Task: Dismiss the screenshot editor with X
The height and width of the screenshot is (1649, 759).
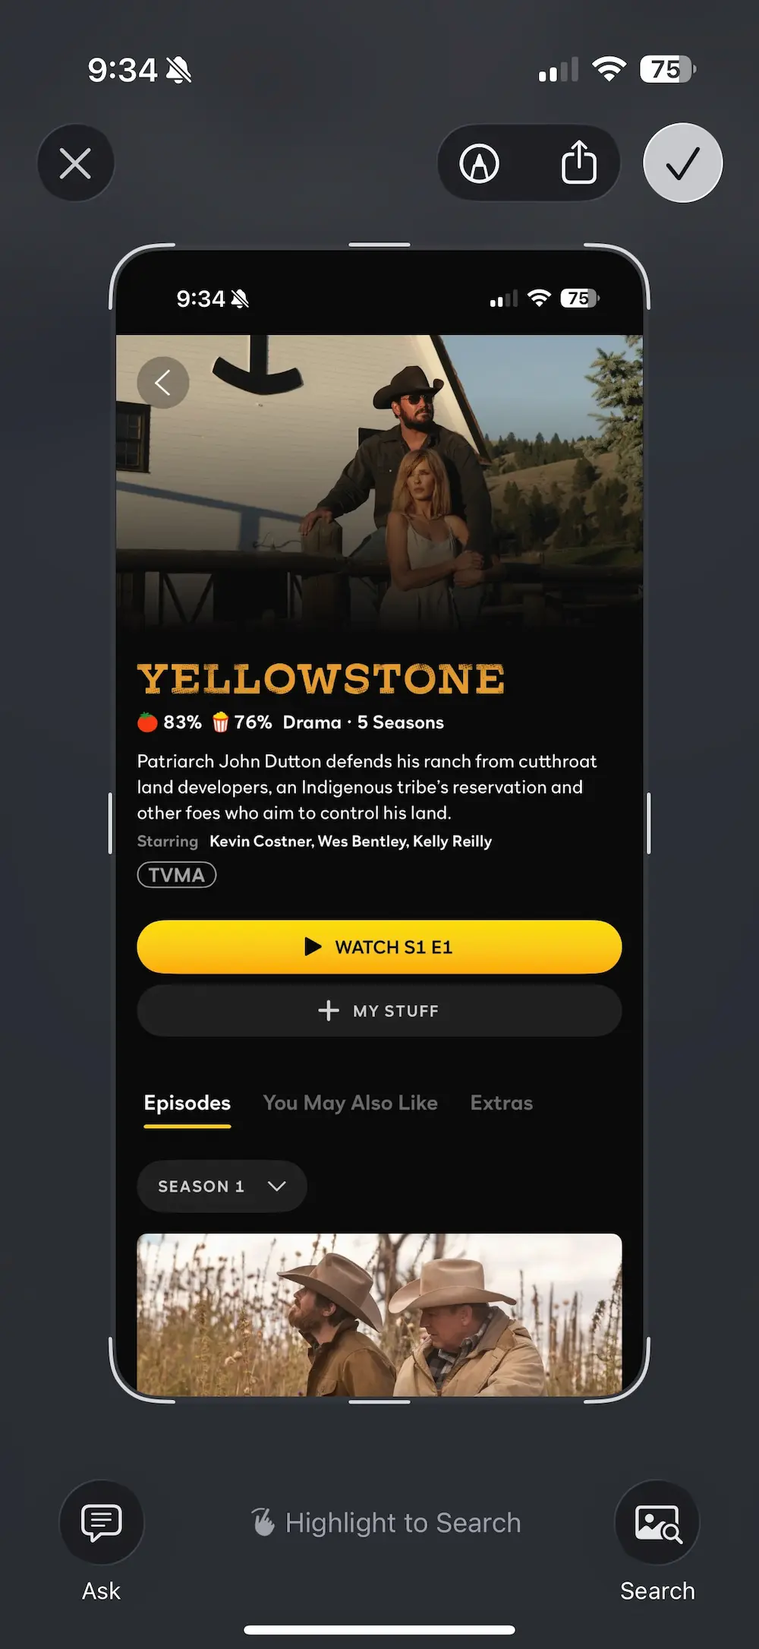Action: [76, 163]
